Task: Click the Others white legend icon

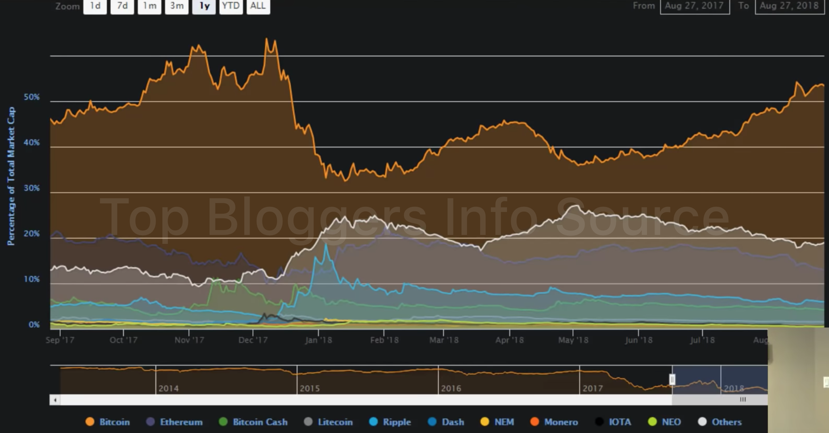Action: (702, 422)
